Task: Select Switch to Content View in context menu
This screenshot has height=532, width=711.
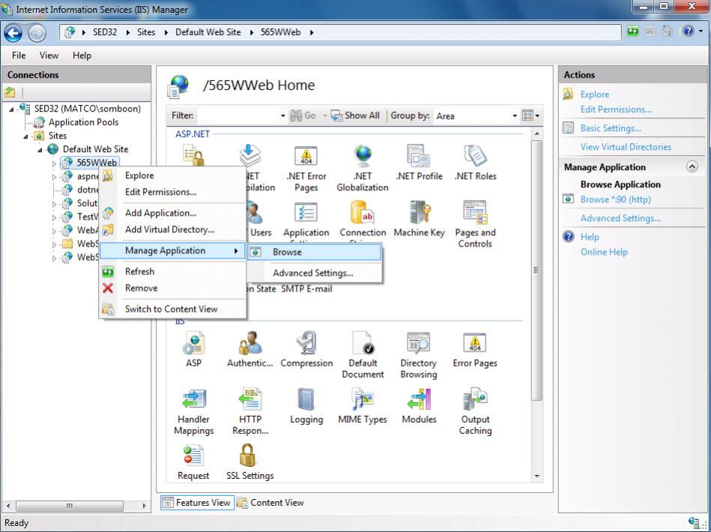Action: (172, 309)
